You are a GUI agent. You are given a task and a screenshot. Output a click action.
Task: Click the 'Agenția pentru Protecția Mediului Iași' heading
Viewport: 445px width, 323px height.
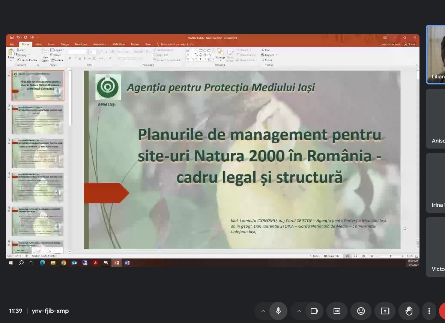[x=221, y=87]
